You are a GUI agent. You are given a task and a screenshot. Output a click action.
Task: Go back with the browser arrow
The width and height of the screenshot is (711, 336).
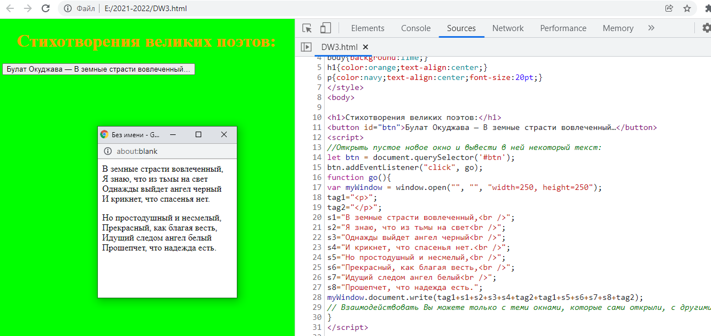9,8
